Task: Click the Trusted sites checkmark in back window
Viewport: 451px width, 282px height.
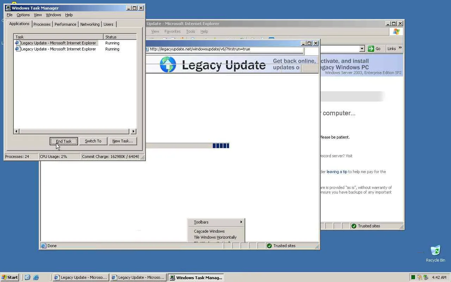Action: (x=354, y=226)
